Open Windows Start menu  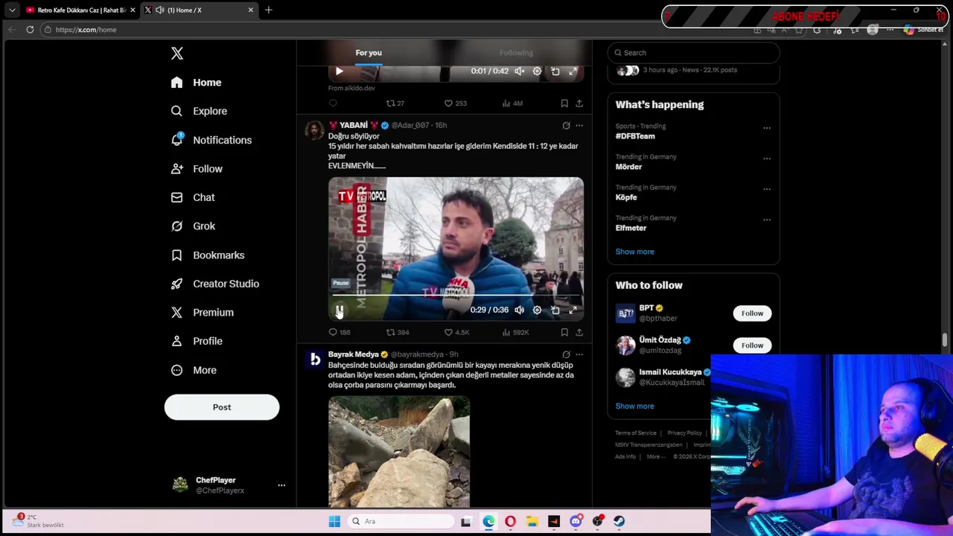pyautogui.click(x=334, y=522)
